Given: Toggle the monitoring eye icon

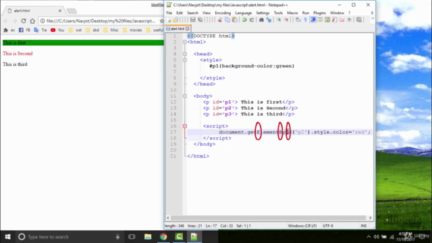Looking at the screenshot, I should [350, 20].
